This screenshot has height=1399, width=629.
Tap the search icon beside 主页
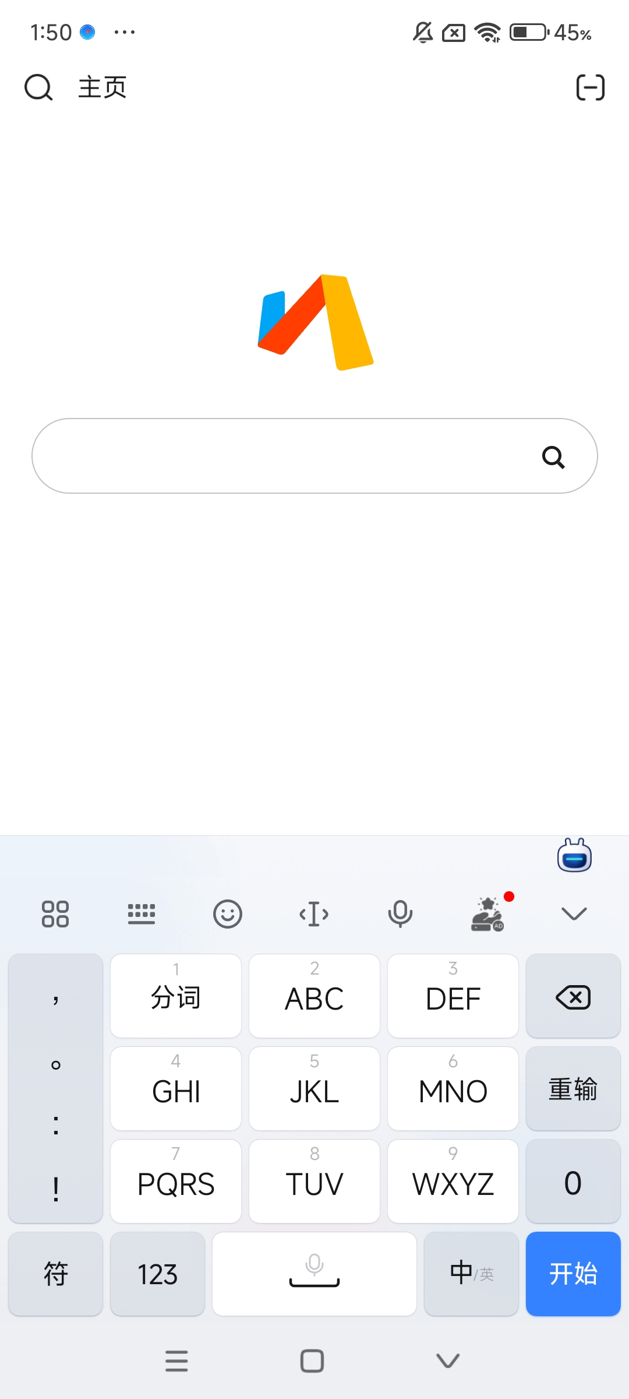click(x=38, y=88)
